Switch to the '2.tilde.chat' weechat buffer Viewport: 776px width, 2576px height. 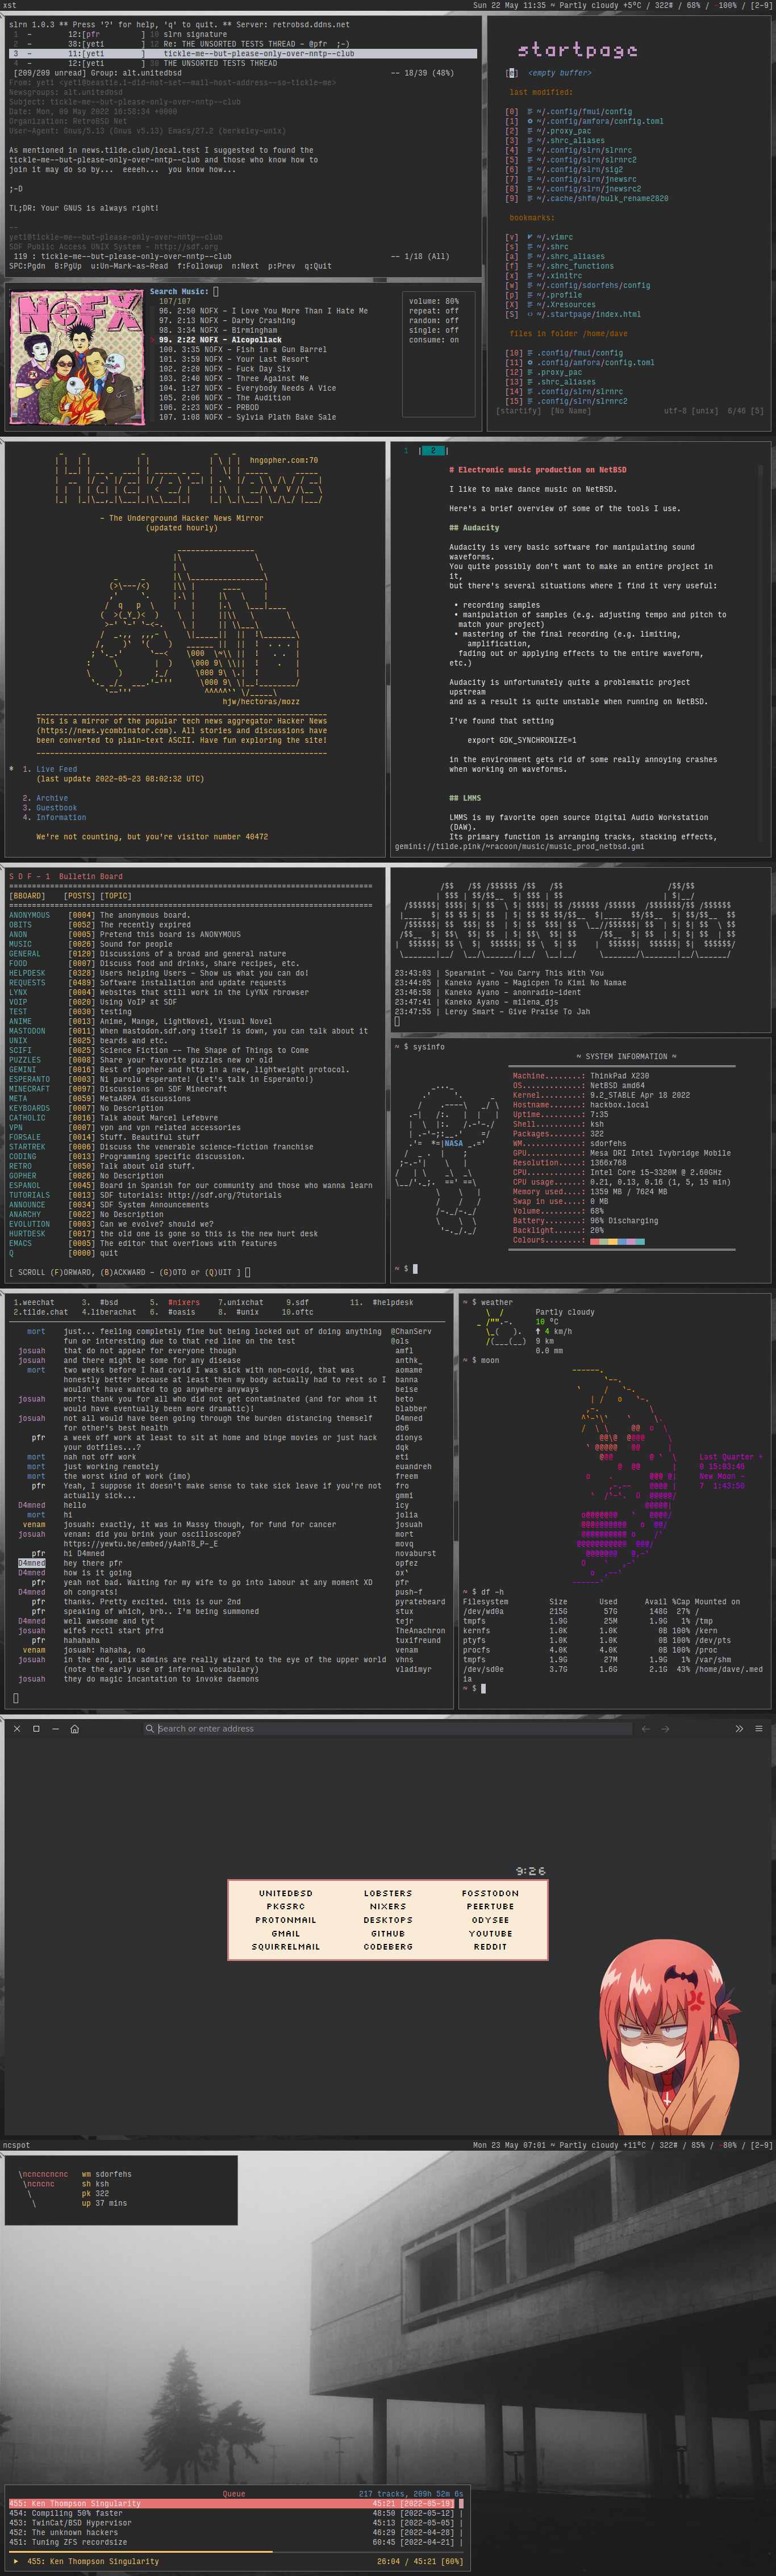coord(41,1312)
